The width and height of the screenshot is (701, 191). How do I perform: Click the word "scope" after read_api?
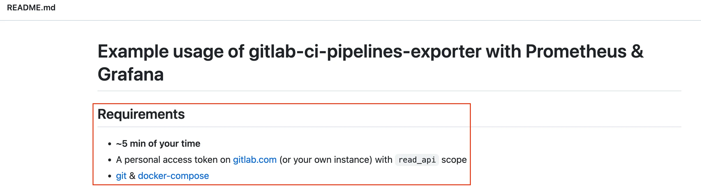(454, 160)
